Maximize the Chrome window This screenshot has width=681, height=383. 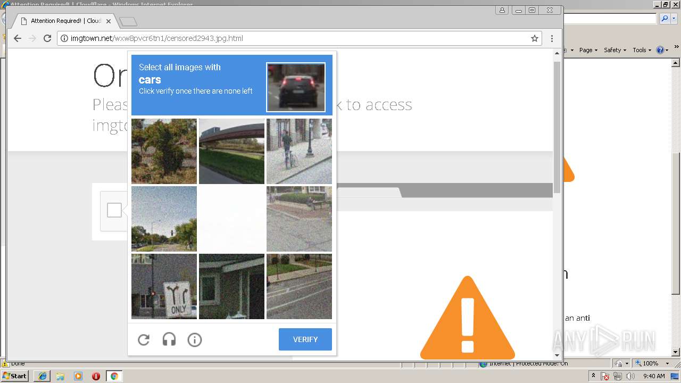point(532,10)
